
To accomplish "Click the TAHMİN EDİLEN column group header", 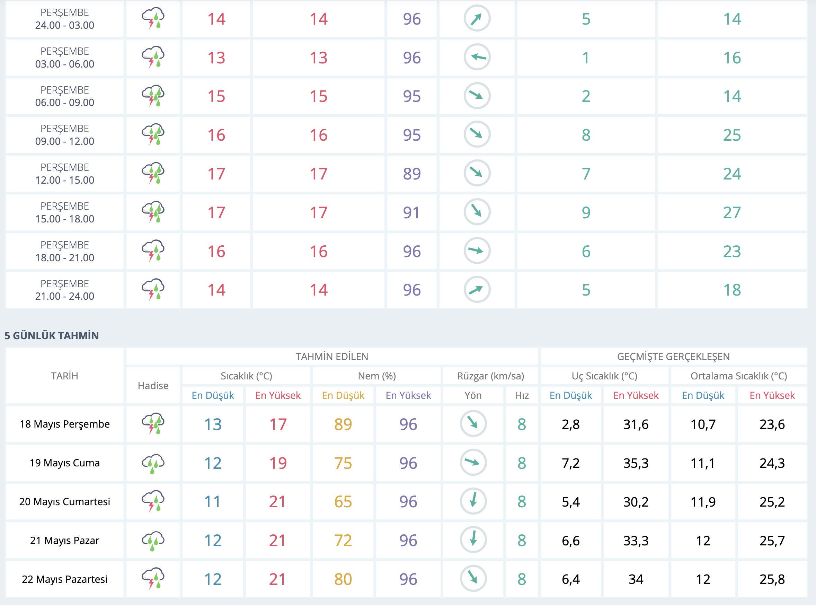I will [332, 356].
